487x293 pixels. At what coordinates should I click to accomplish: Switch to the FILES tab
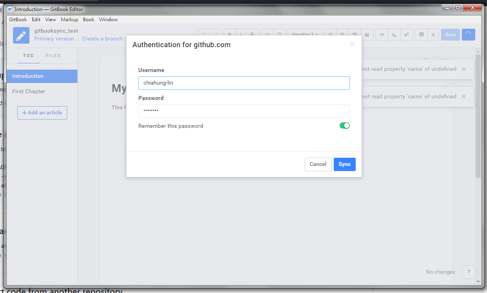tap(53, 56)
